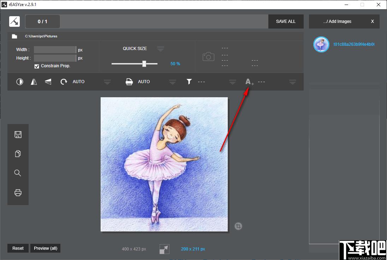Click the 0 / 1 counter button
Viewport: 387px width, 260px height.
[x=42, y=21]
